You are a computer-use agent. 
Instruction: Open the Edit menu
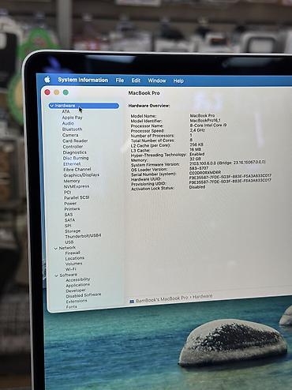click(136, 81)
